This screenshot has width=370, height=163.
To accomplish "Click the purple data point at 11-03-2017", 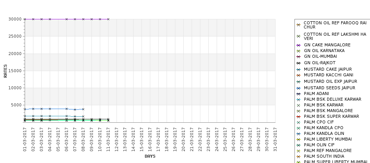I will [x=108, y=19].
